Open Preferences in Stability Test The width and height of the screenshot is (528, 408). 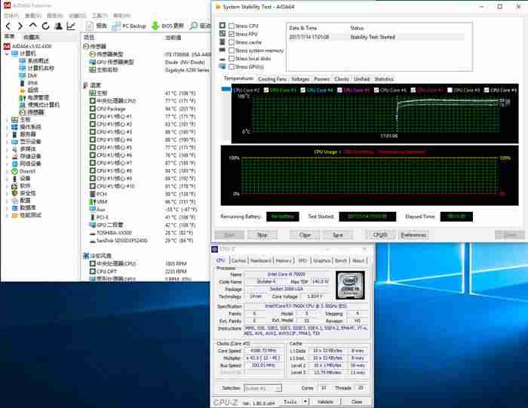(413, 235)
